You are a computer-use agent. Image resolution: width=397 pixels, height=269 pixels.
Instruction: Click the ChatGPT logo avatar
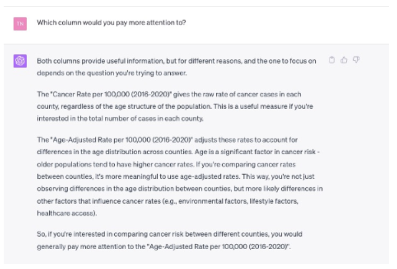[20, 61]
